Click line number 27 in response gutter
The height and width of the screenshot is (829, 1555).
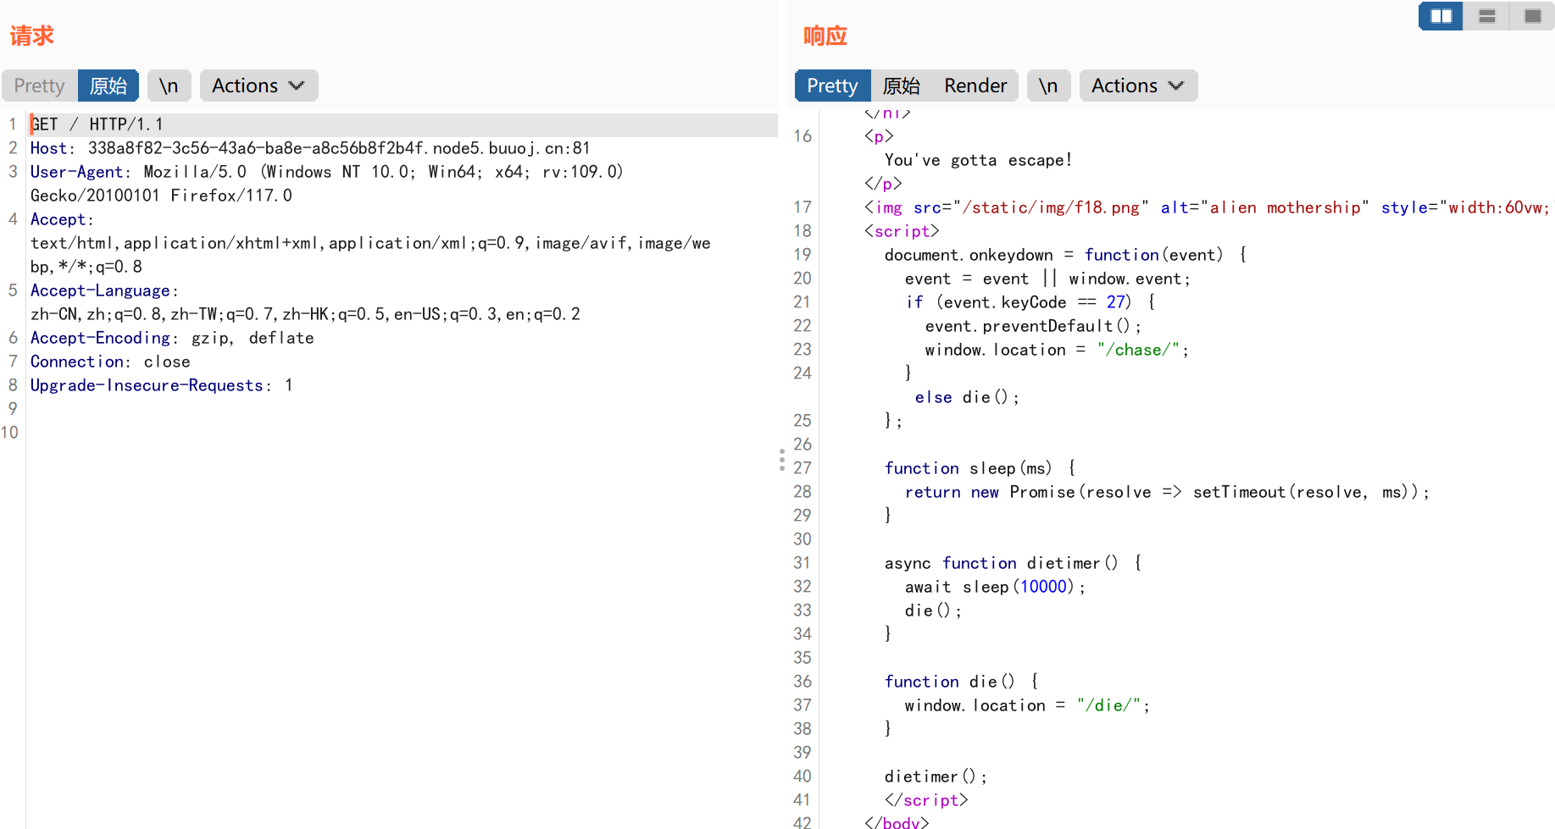tap(802, 468)
